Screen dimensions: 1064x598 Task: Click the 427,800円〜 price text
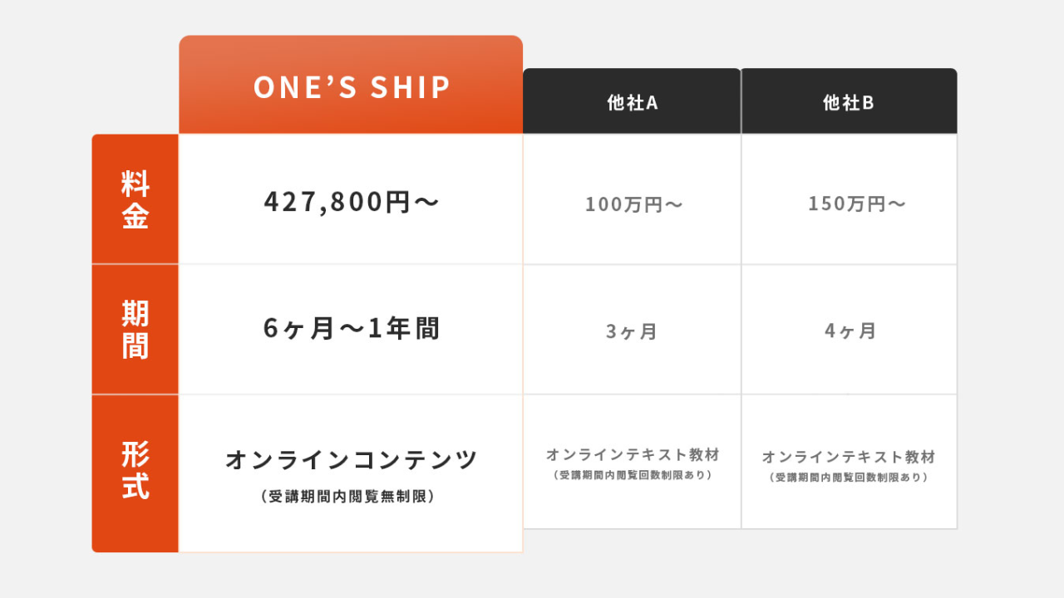[x=351, y=202]
